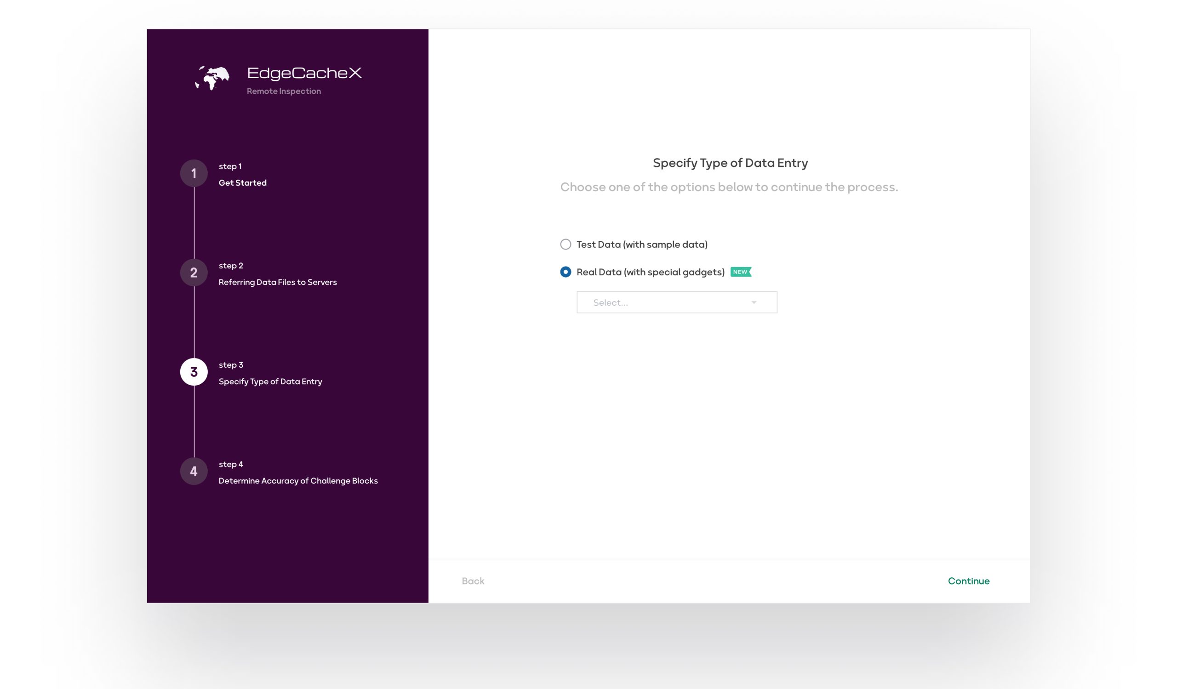Viewport: 1177px width, 689px height.
Task: Select the Real Data radio button
Action: (566, 272)
